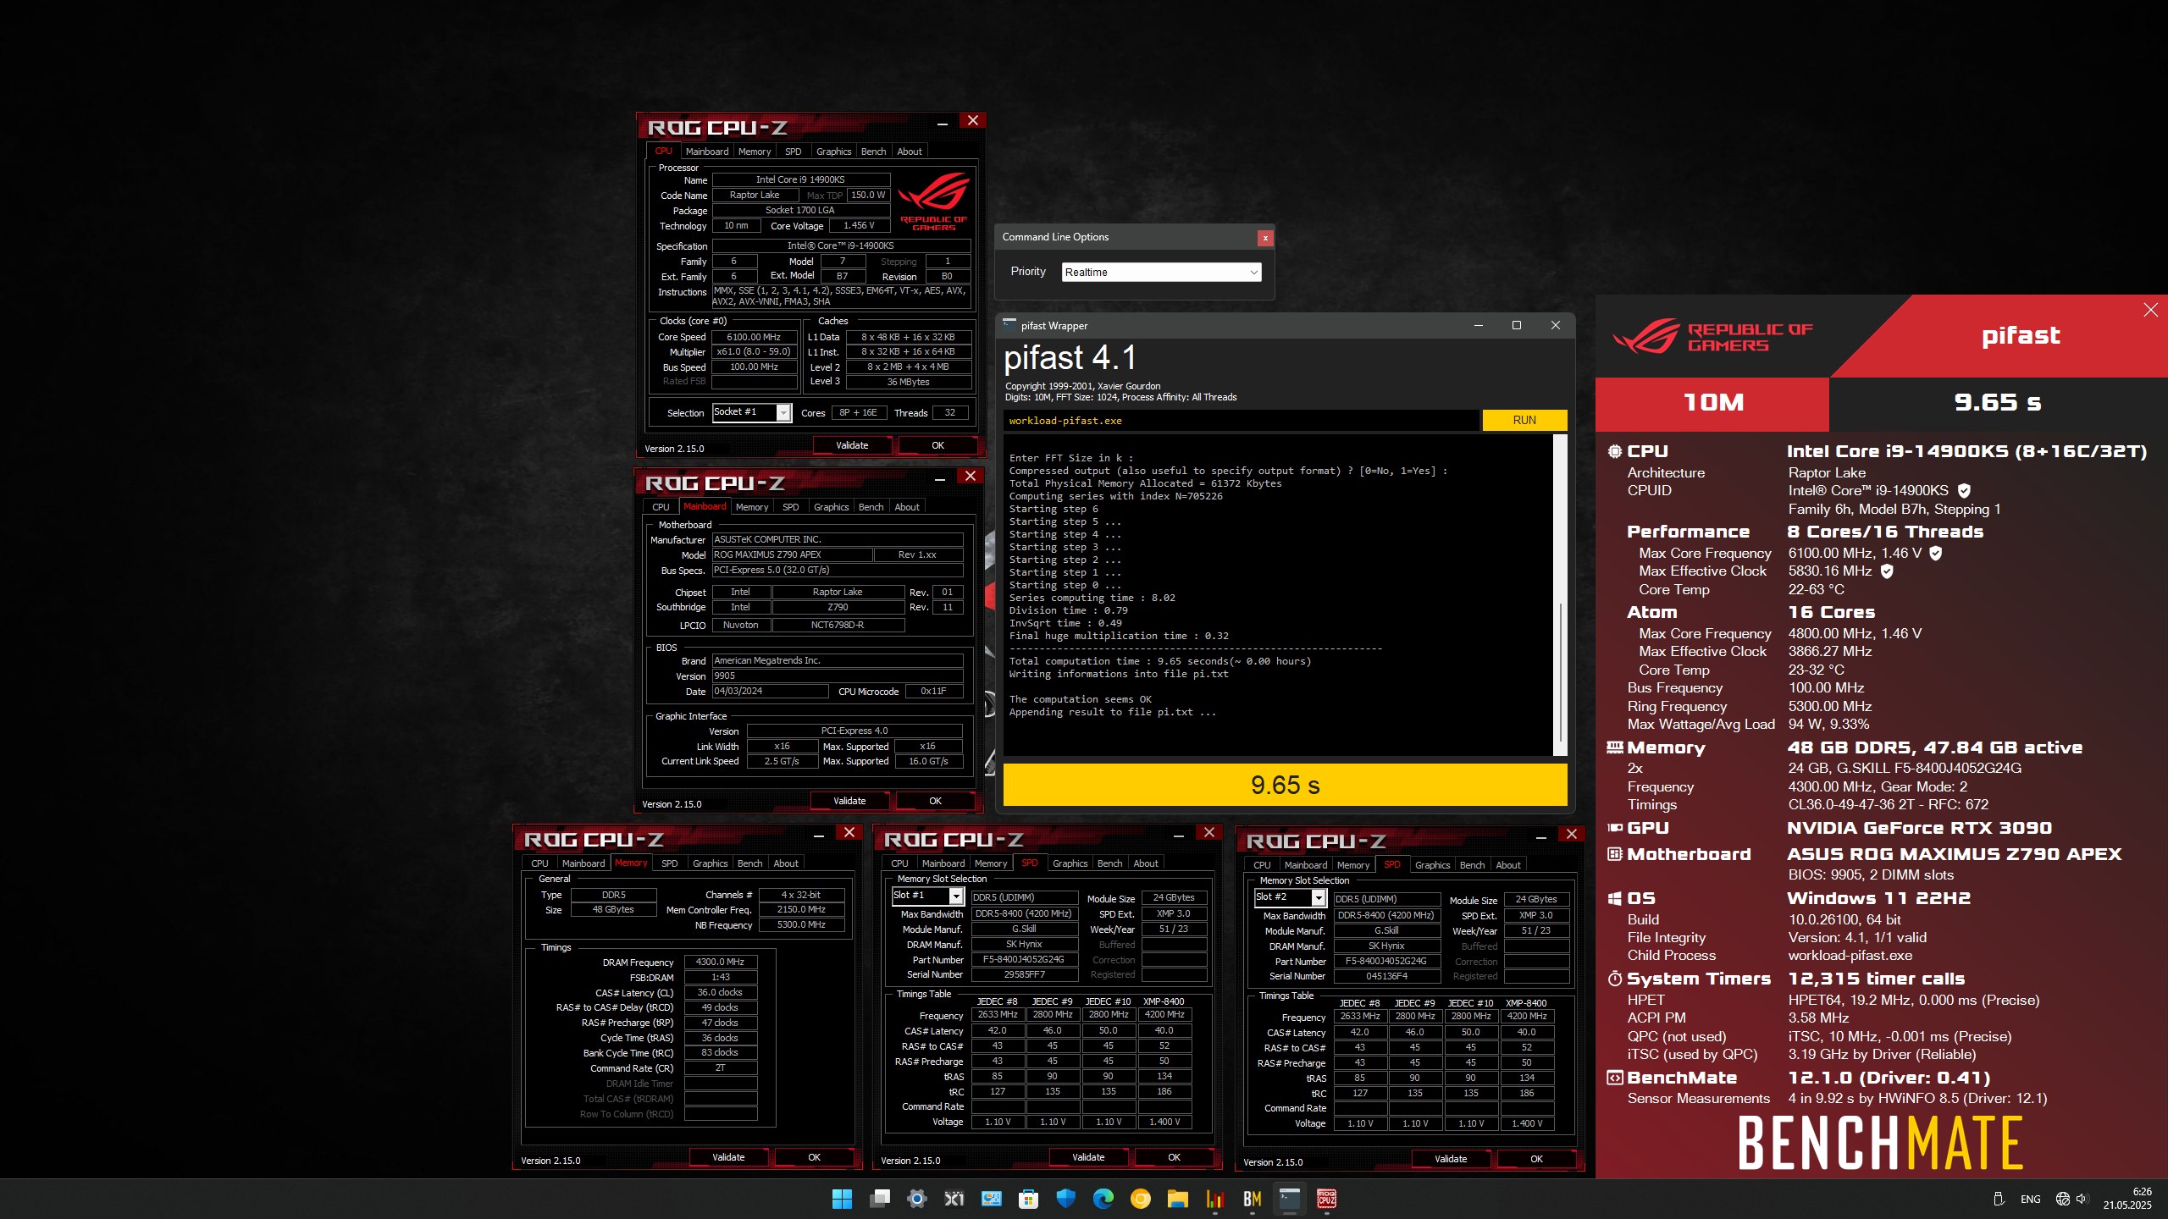
Task: Click the GPU card icon in BenchMate panel
Action: click(1615, 828)
